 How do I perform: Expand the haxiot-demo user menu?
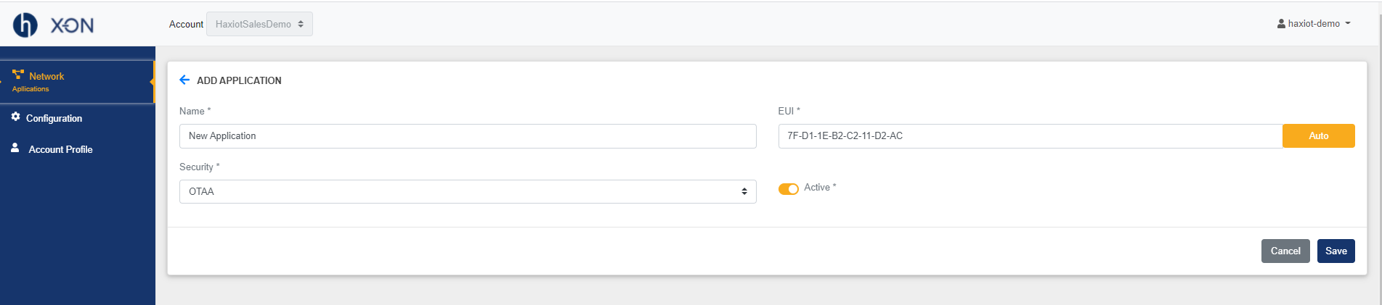(1314, 24)
